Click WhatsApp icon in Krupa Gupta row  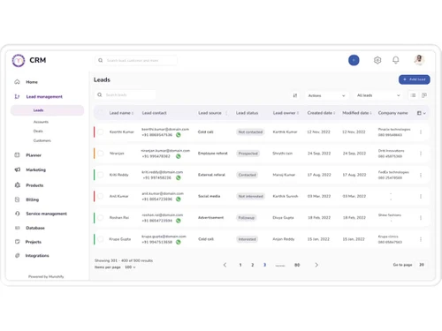tap(179, 243)
